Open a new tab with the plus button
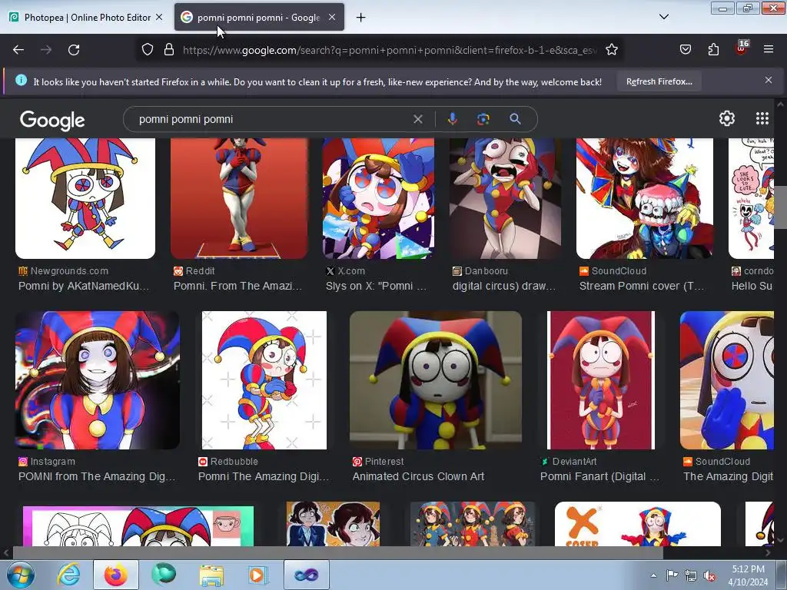This screenshot has width=787, height=590. pyautogui.click(x=361, y=18)
